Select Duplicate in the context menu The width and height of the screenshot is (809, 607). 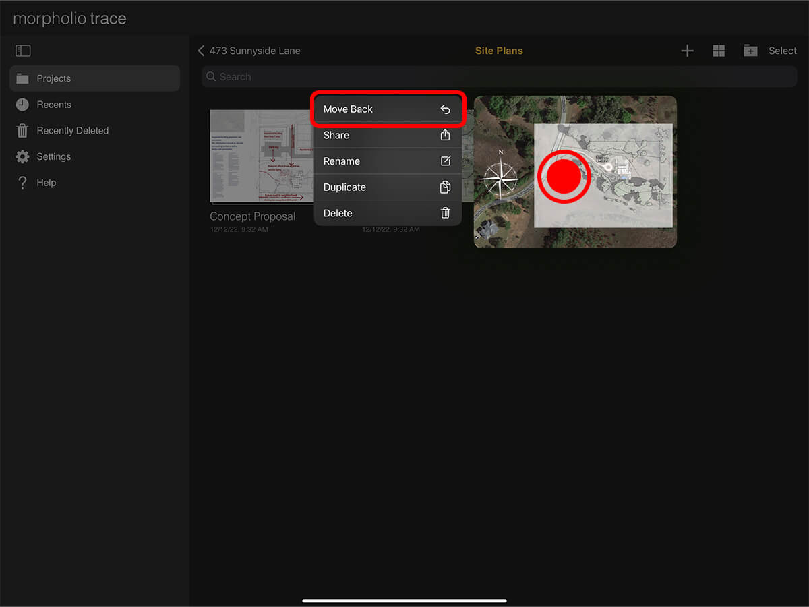pos(388,187)
